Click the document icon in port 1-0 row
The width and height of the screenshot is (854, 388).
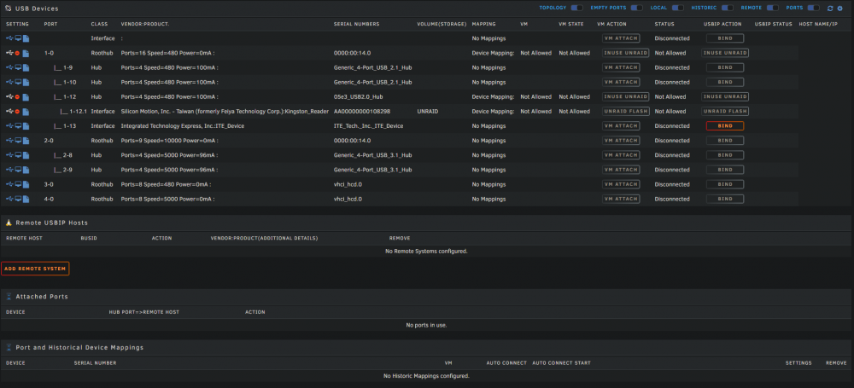click(x=26, y=54)
